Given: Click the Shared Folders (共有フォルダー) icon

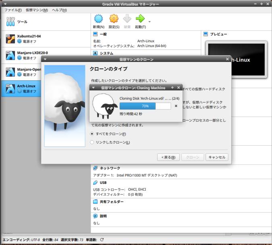Looking at the screenshot, I should point(96,202).
